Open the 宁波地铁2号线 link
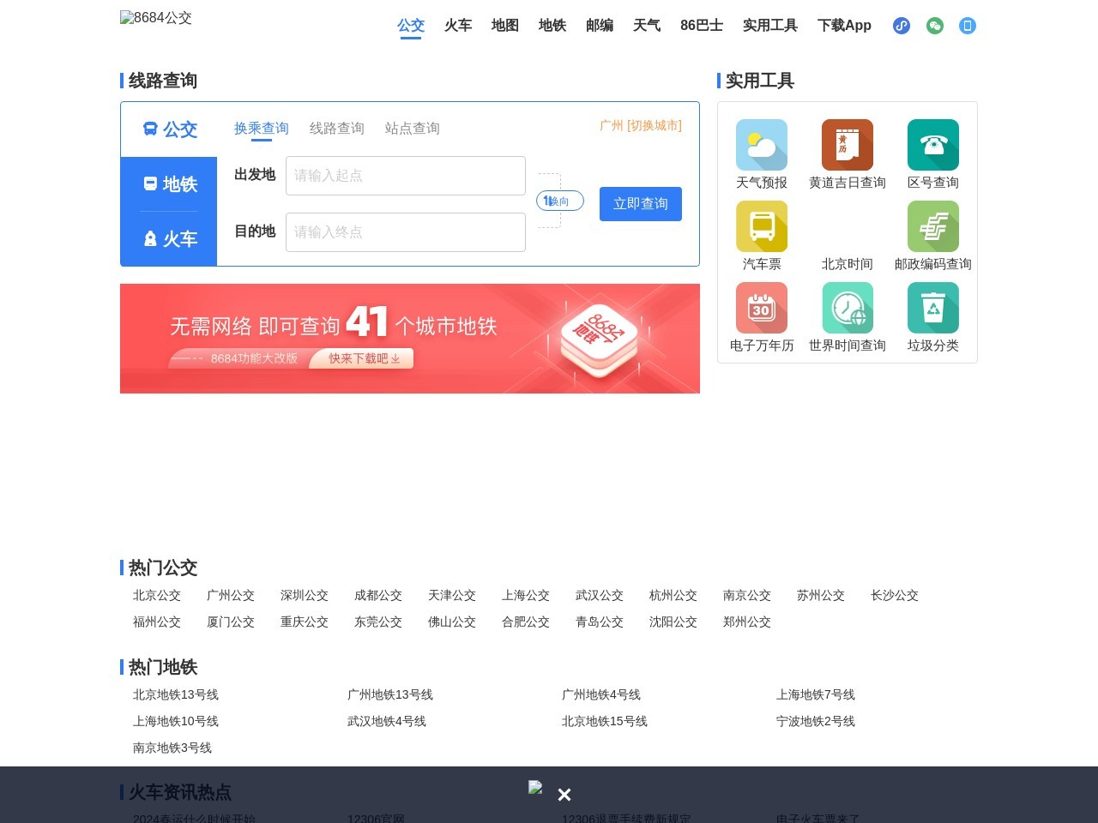Image resolution: width=1098 pixels, height=823 pixels. click(x=816, y=721)
